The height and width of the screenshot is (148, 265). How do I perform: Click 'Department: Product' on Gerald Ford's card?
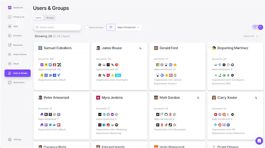click(165, 84)
